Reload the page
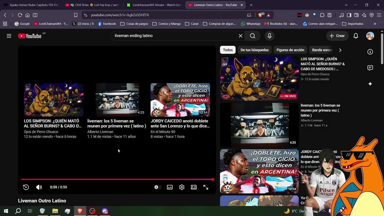Image resolution: width=384 pixels, height=216 pixels. tap(20, 15)
